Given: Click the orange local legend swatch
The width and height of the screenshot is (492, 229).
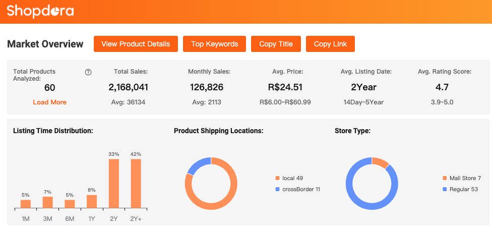Looking at the screenshot, I should coord(277,178).
